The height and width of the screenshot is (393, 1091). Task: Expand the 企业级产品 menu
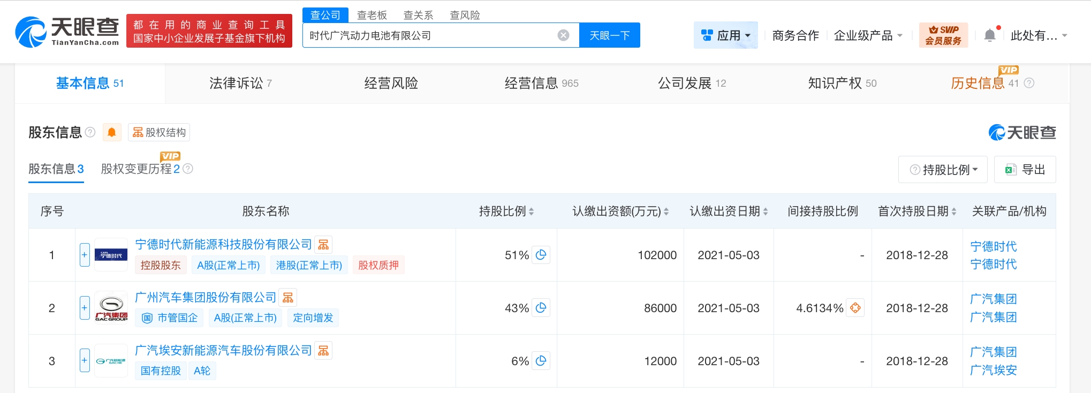(x=868, y=35)
